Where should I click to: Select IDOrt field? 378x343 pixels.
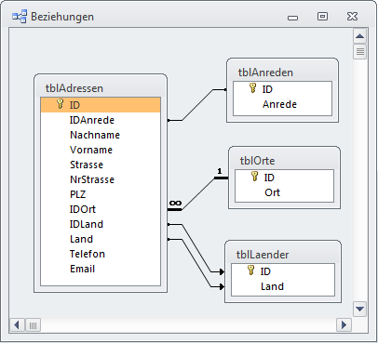[101, 209]
